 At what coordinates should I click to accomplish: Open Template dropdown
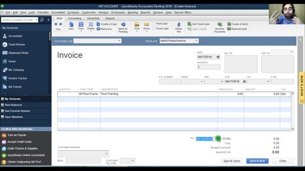pyautogui.click(x=196, y=41)
